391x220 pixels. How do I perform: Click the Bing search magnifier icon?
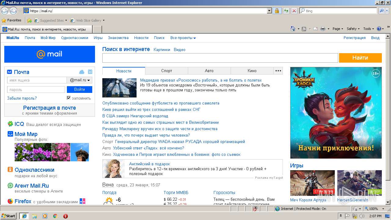point(382,11)
